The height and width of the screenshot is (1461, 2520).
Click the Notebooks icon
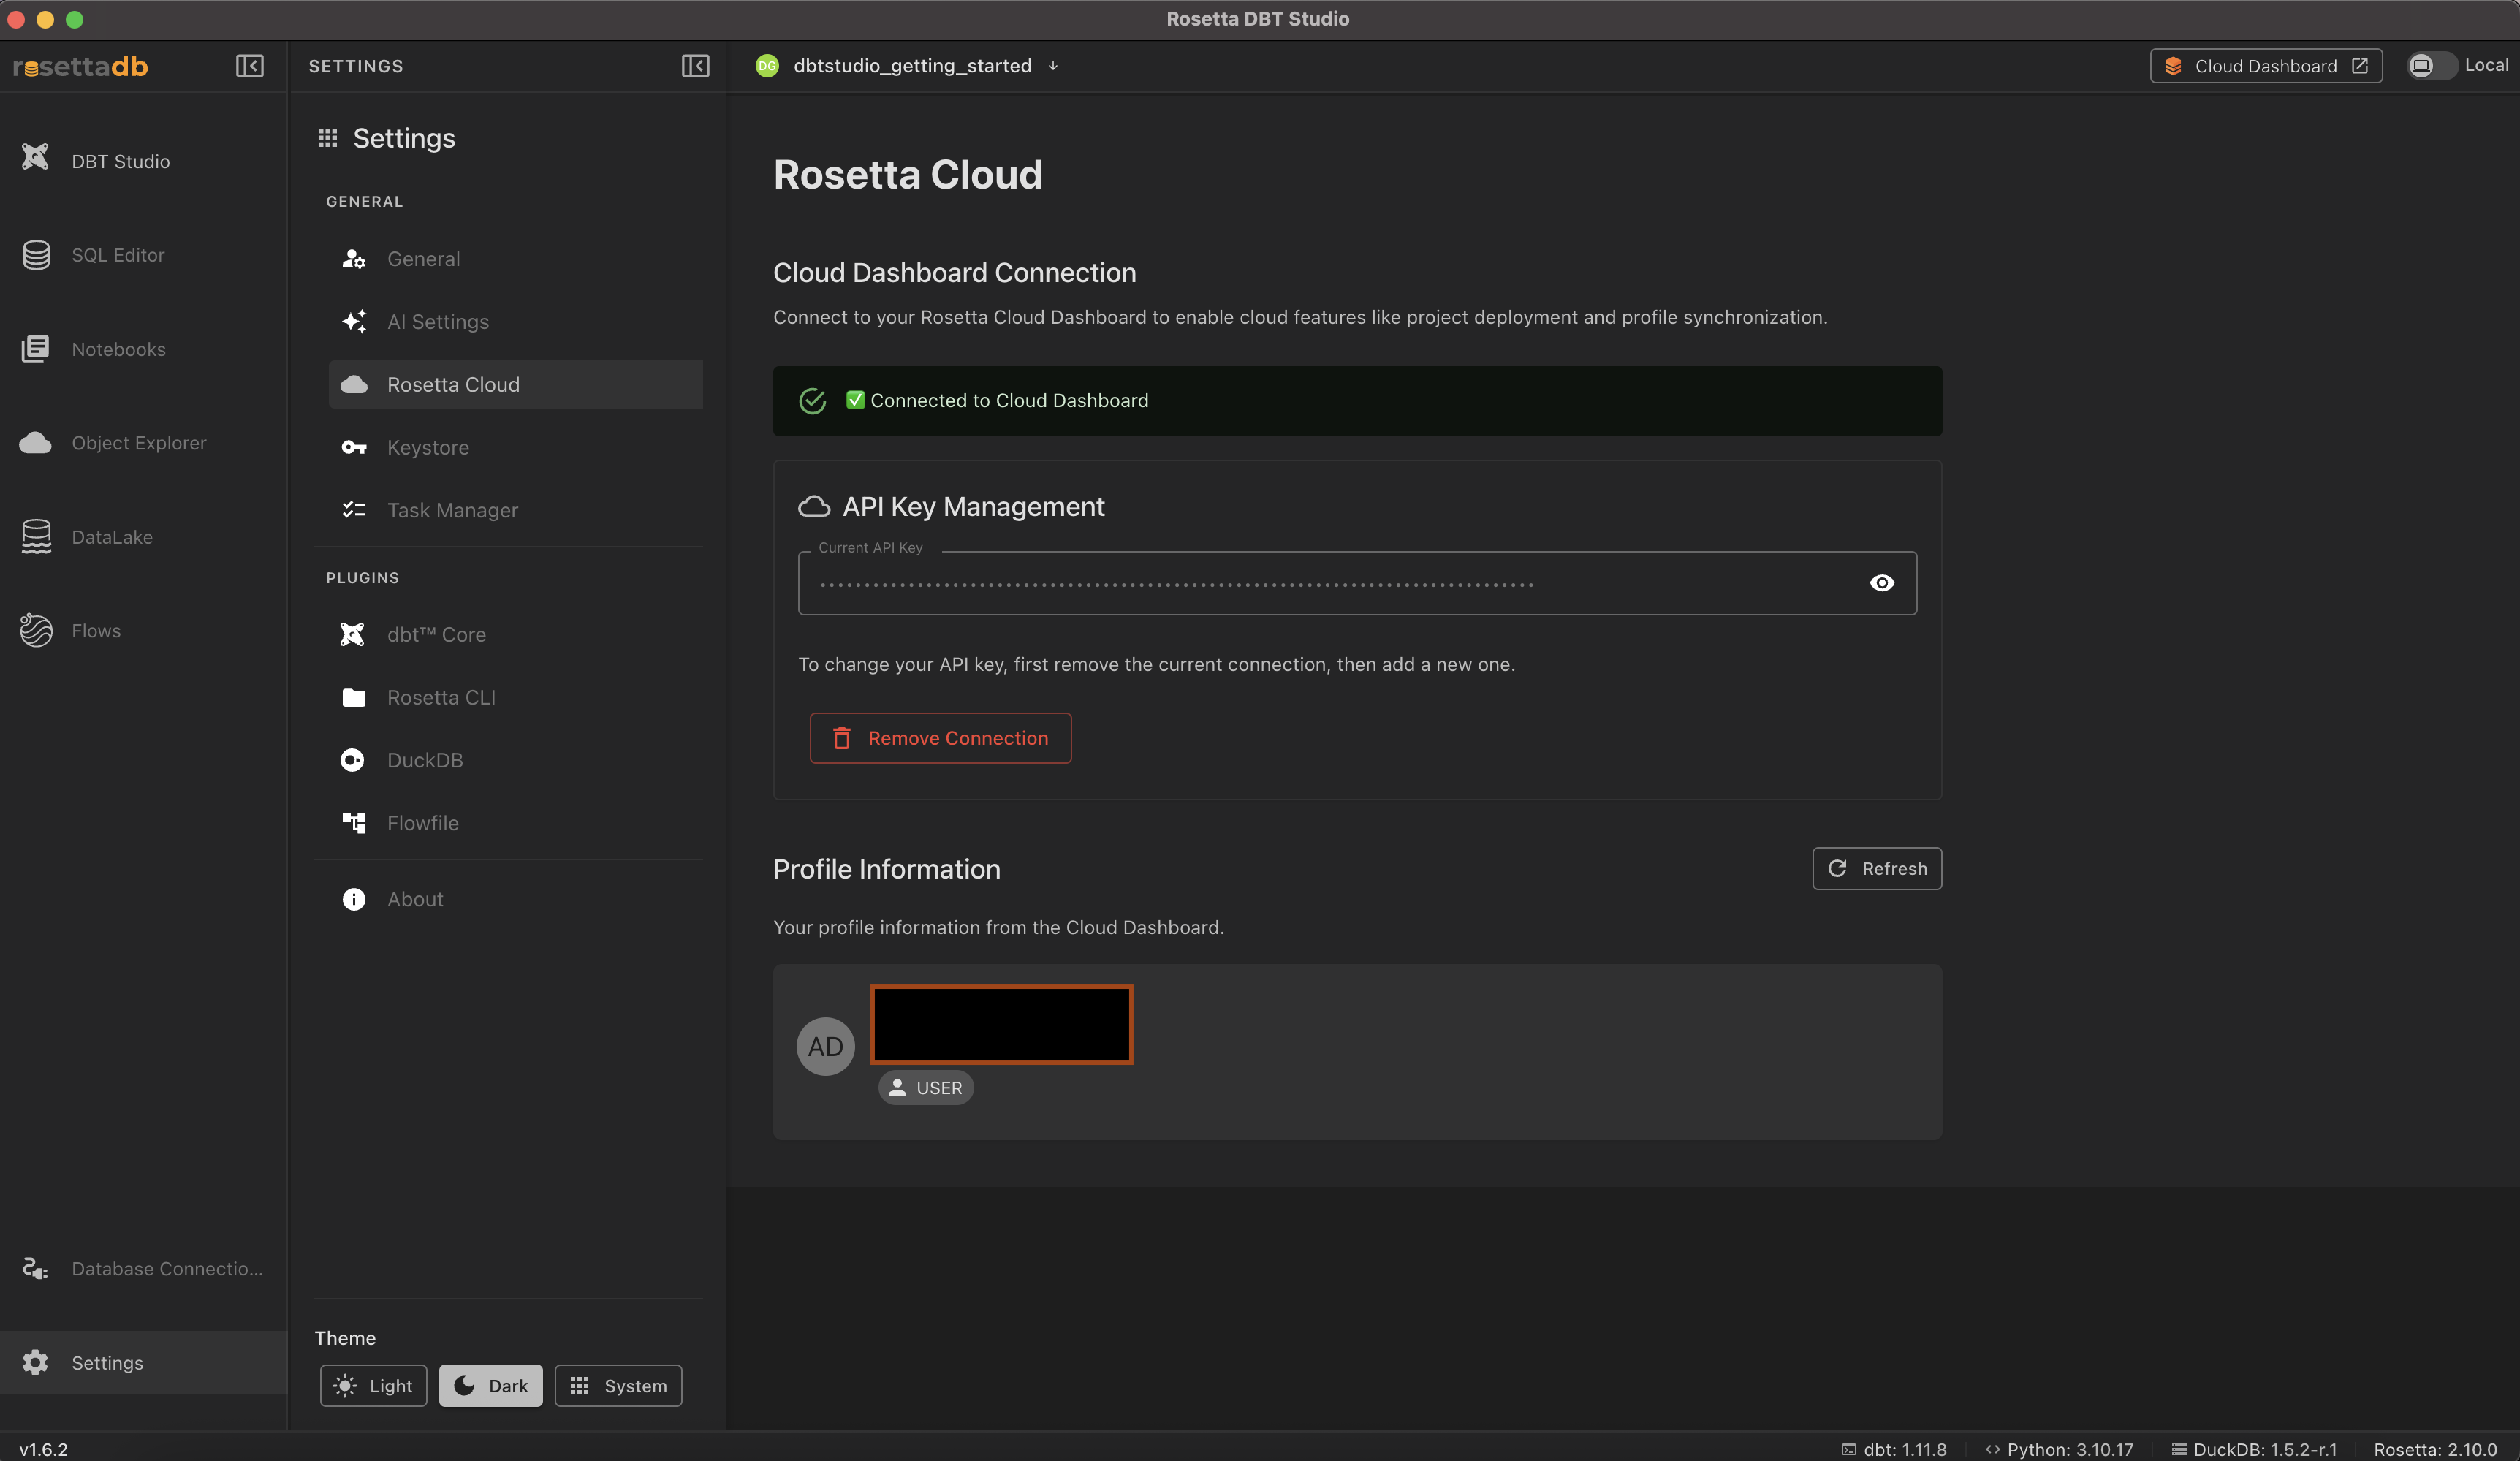coord(35,349)
